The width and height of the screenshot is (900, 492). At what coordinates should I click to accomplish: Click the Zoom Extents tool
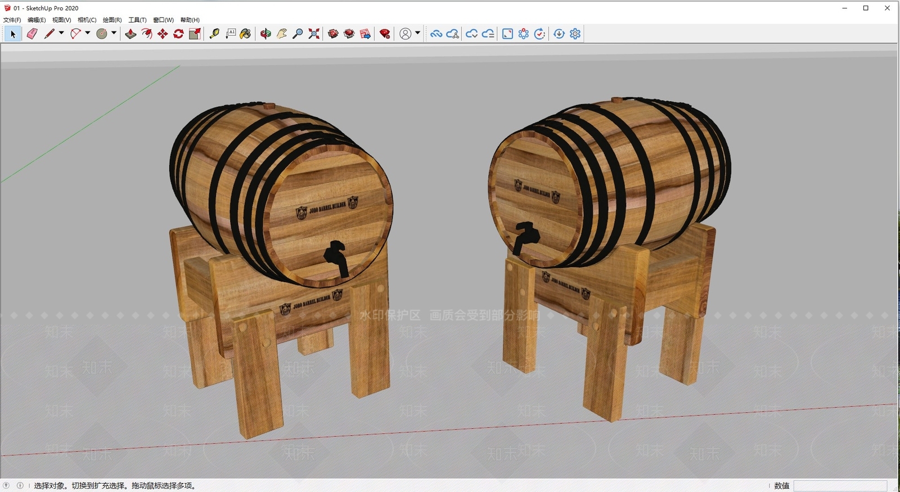pyautogui.click(x=314, y=34)
